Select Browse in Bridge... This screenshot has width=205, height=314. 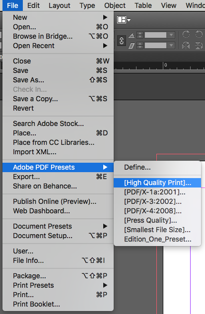58,36
